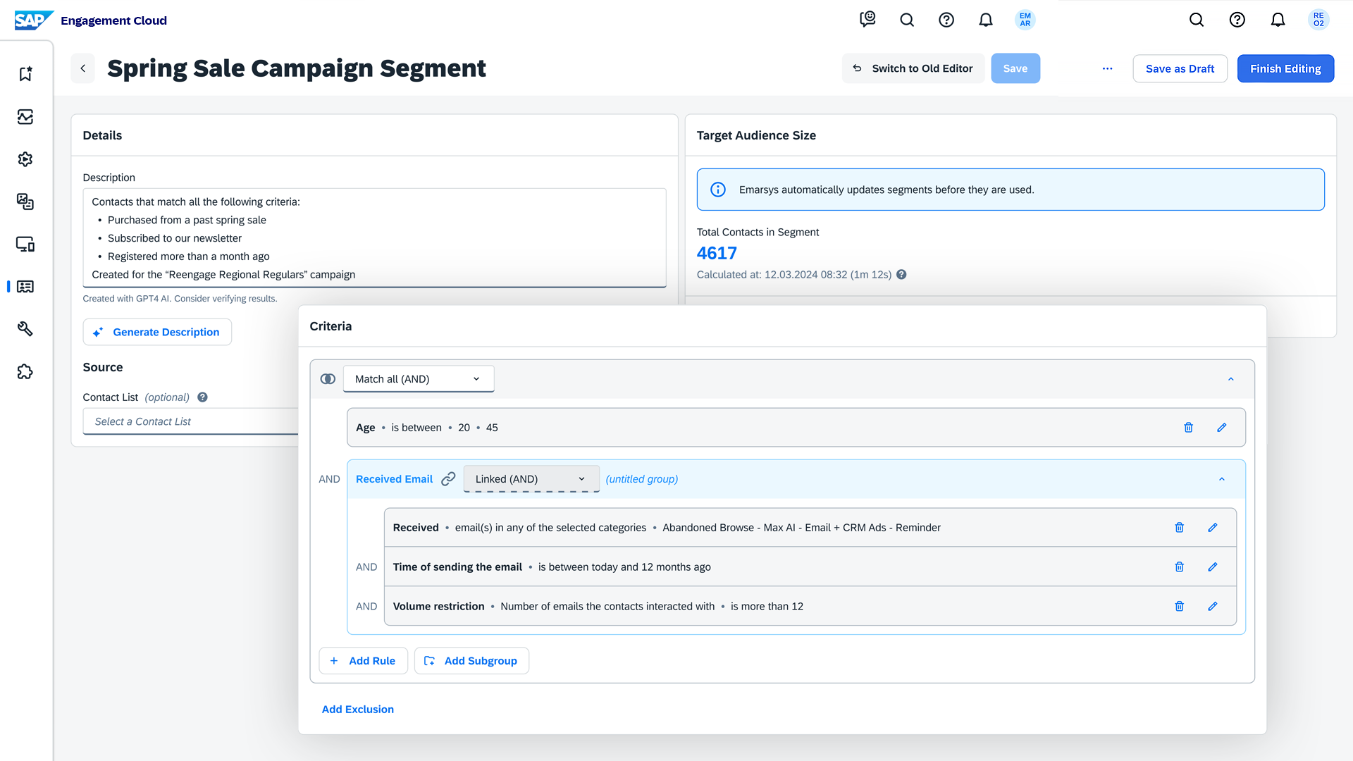
Task: Open the three-dots more options menu
Action: (x=1108, y=68)
